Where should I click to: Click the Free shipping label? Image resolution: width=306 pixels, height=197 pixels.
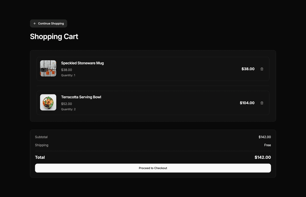[x=267, y=145]
